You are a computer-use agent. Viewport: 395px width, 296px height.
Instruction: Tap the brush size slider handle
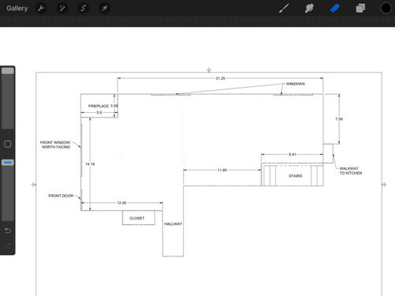[x=8, y=71]
